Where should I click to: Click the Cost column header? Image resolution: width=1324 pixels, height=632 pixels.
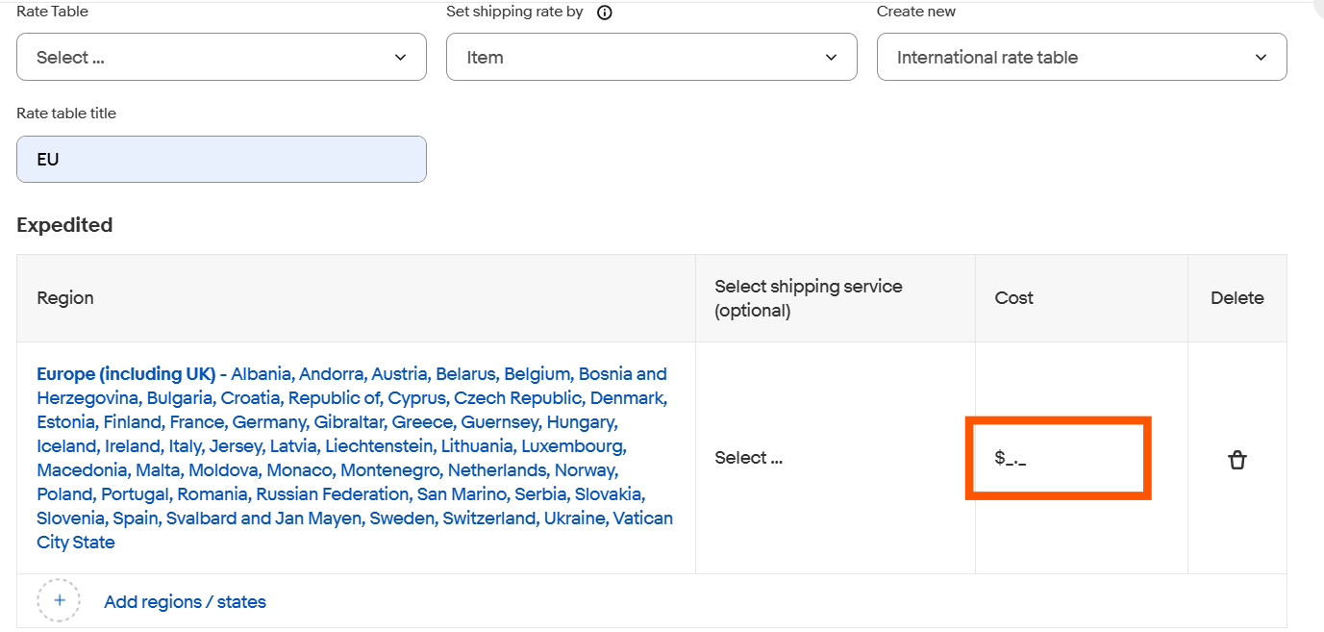click(x=1013, y=298)
